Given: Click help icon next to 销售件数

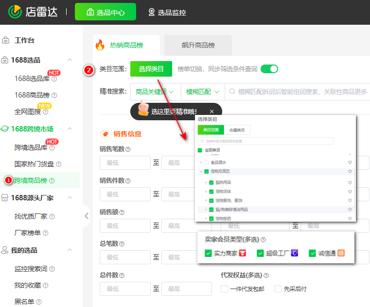Looking at the screenshot, I should [x=128, y=181].
